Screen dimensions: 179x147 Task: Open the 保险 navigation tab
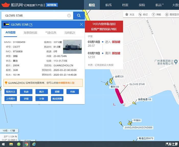point(142,5)
